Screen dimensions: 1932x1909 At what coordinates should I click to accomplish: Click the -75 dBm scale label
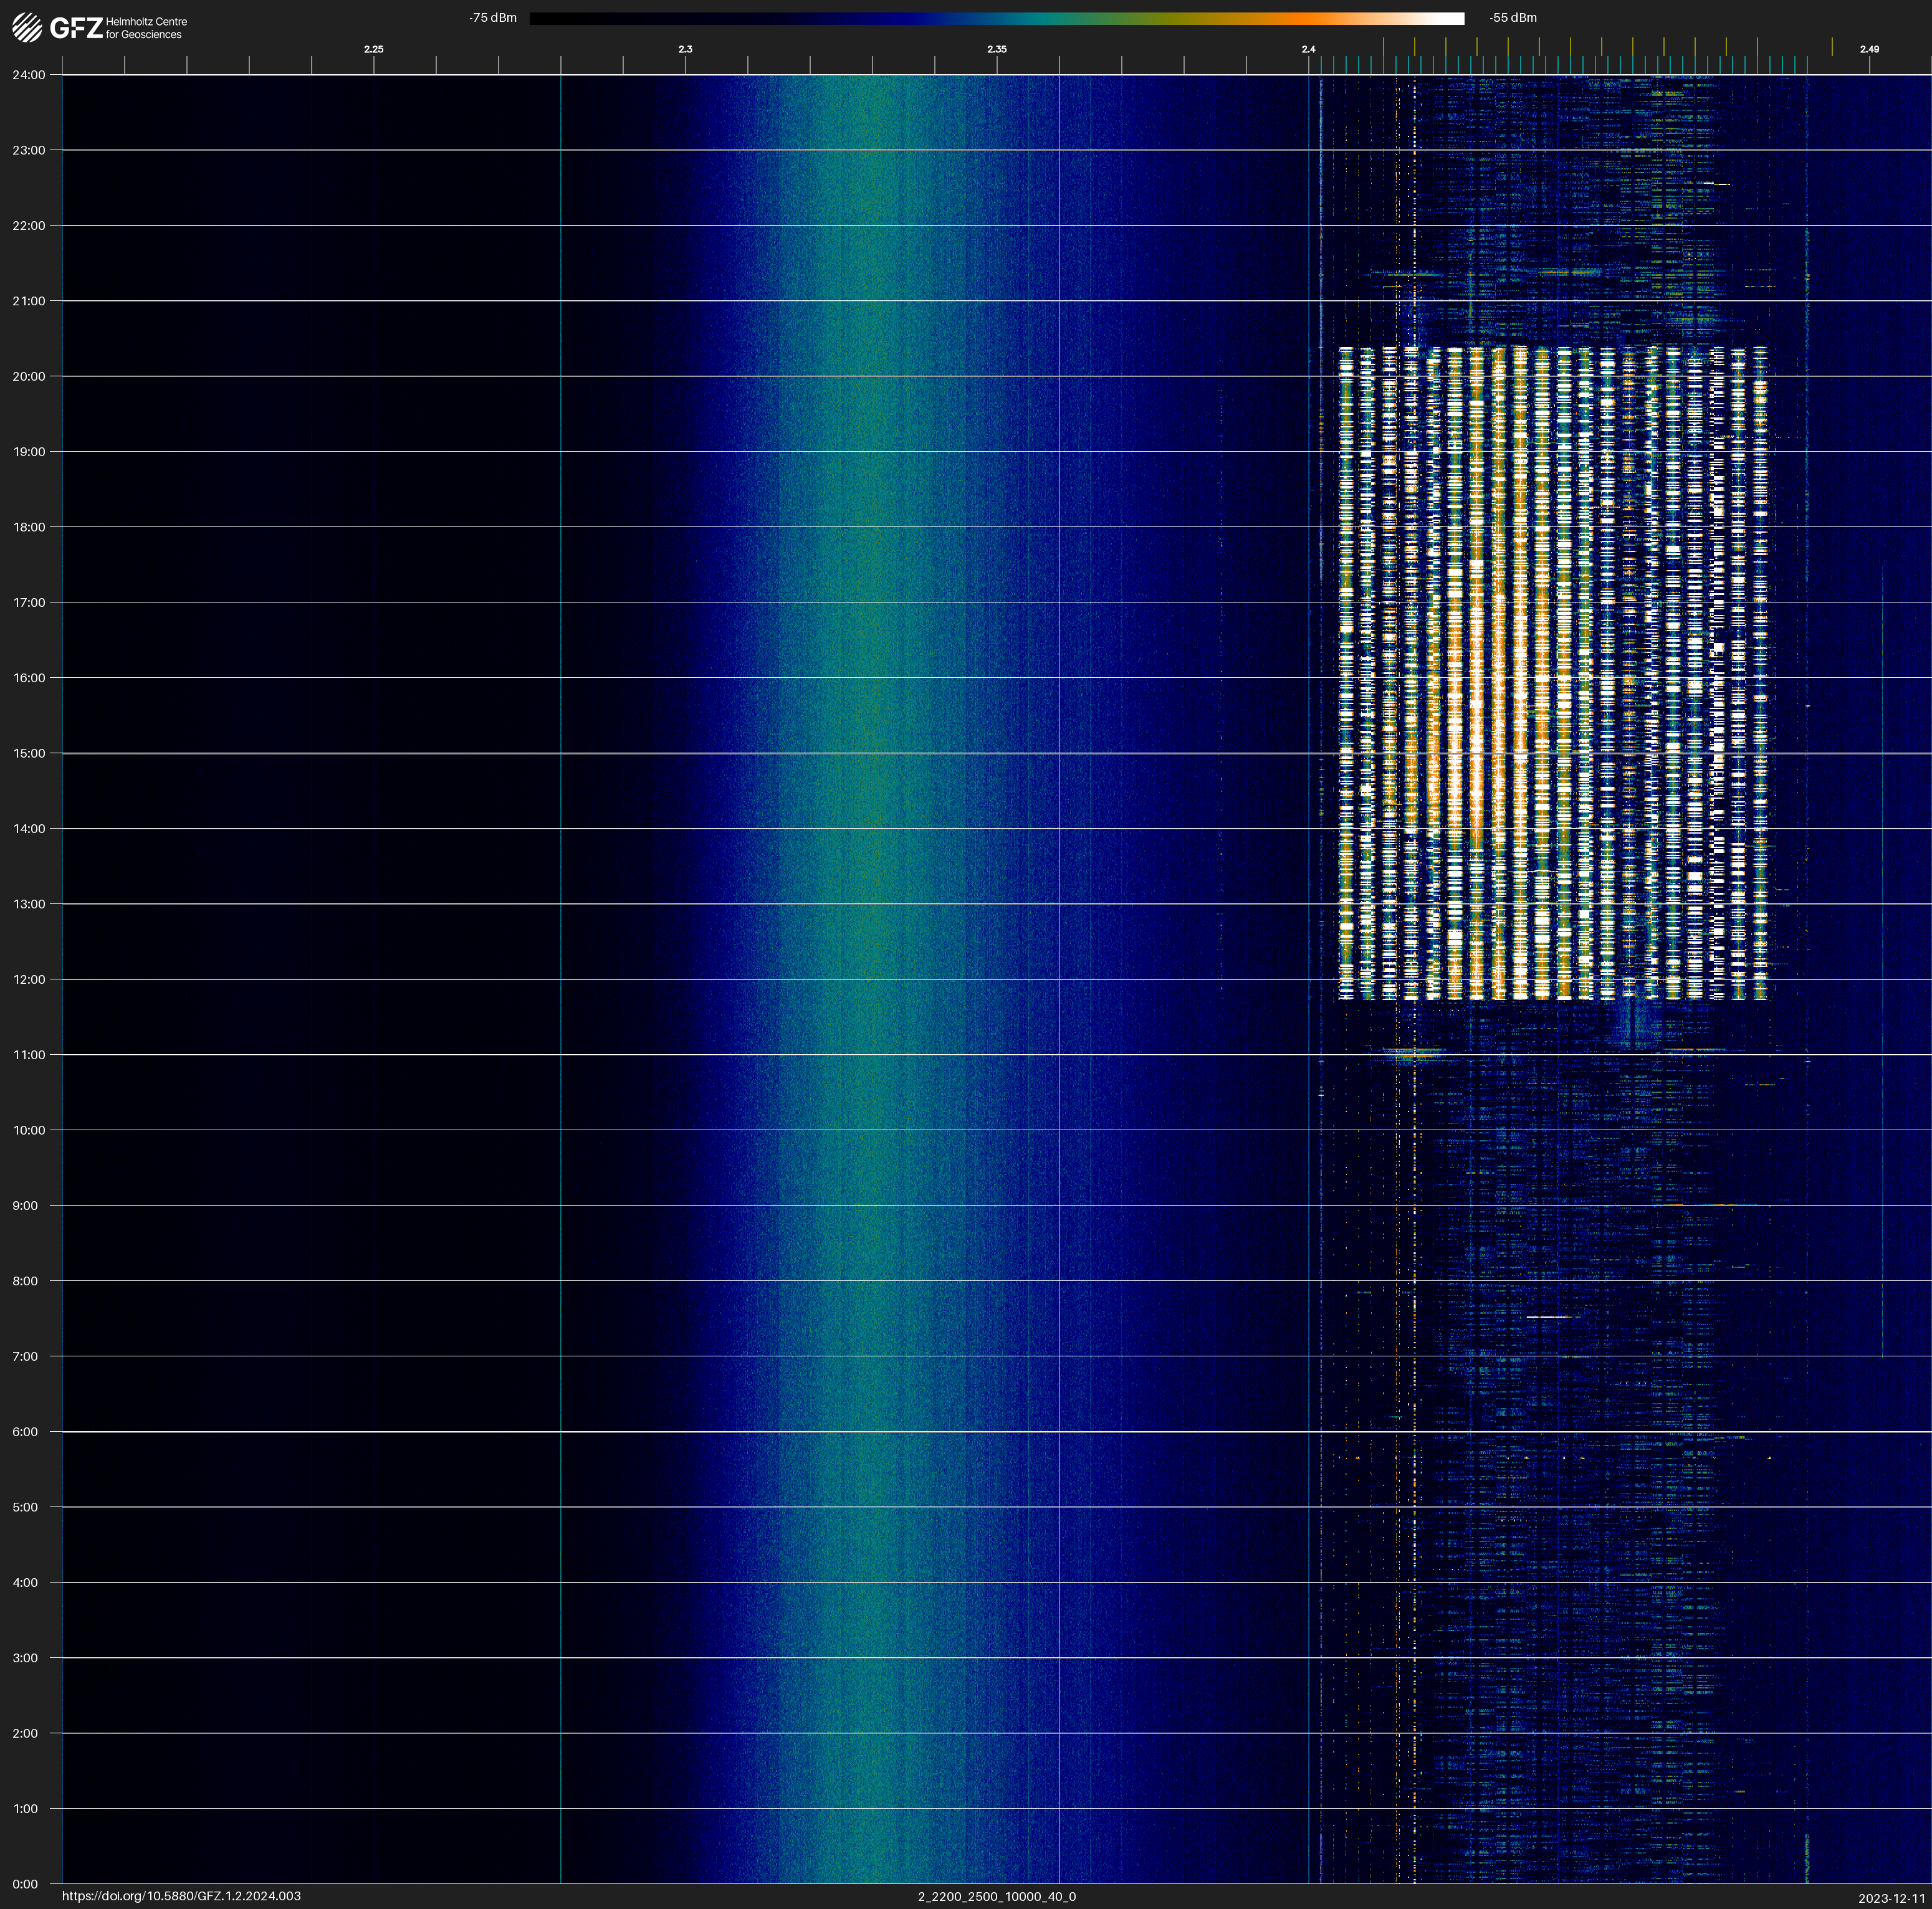click(x=493, y=18)
